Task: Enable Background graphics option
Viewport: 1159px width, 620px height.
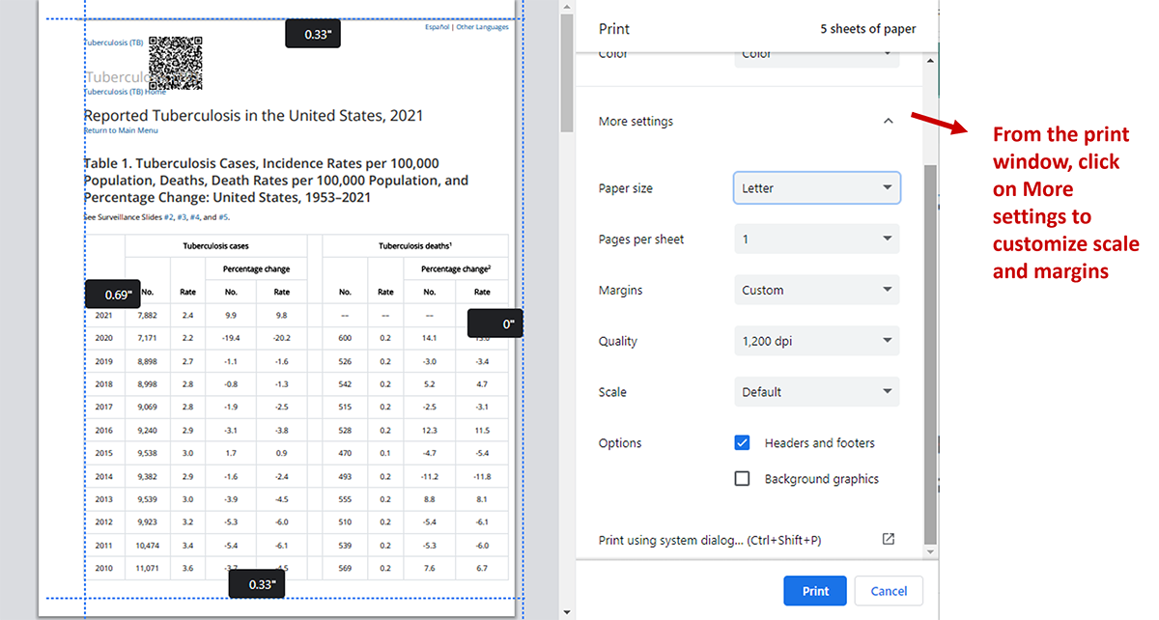Action: (742, 478)
